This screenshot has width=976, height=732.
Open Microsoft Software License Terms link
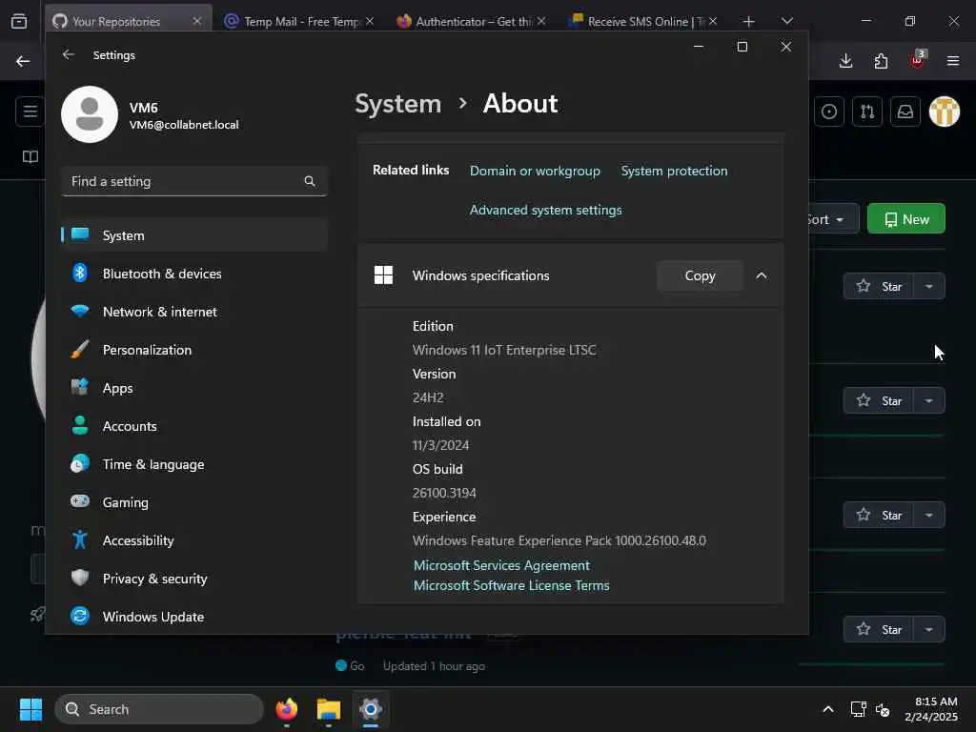coord(511,585)
